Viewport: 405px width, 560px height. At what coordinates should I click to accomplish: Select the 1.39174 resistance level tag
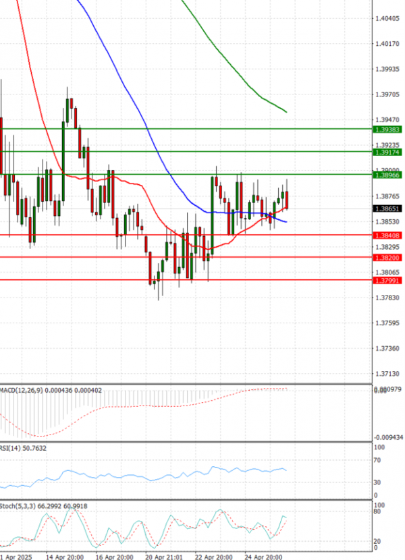tap(387, 152)
